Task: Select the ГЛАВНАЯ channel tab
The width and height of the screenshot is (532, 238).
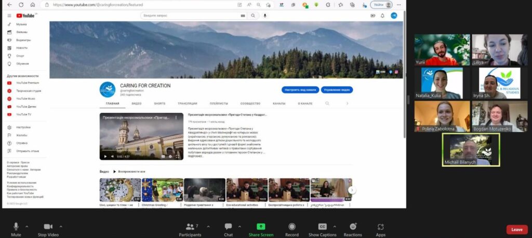Action: [x=112, y=103]
